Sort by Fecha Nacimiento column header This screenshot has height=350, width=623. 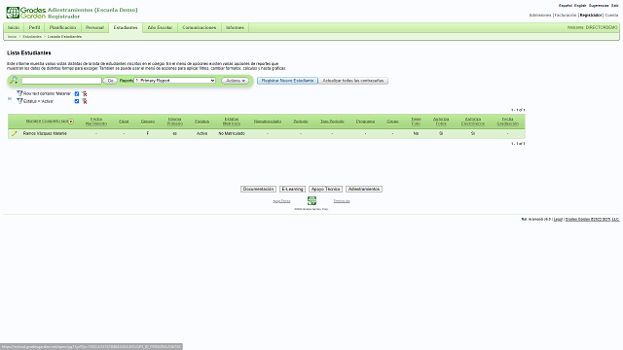pos(96,122)
